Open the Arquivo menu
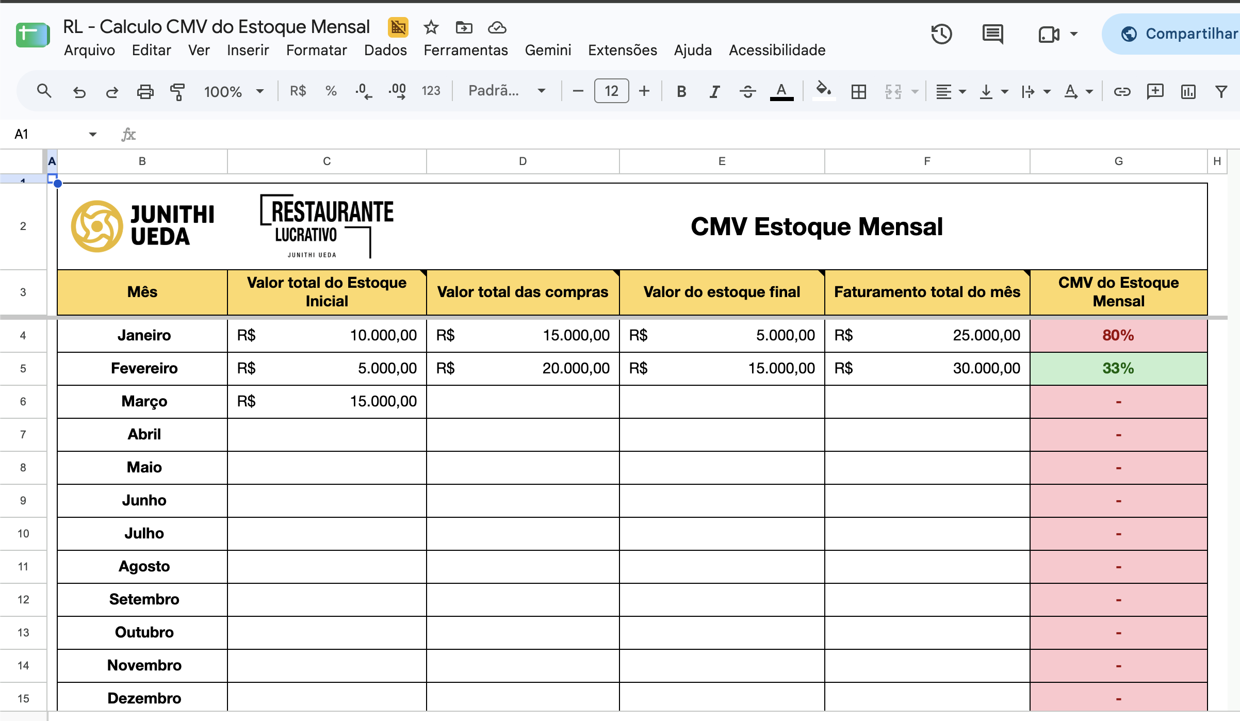The height and width of the screenshot is (721, 1240). [89, 50]
